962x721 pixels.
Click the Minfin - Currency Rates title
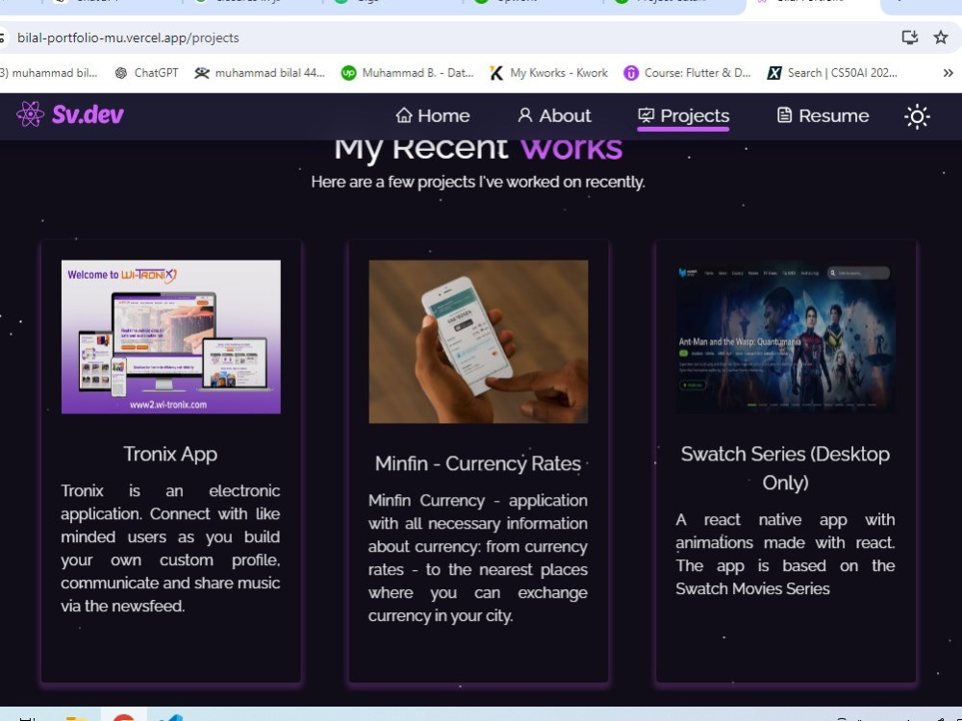[x=478, y=463]
